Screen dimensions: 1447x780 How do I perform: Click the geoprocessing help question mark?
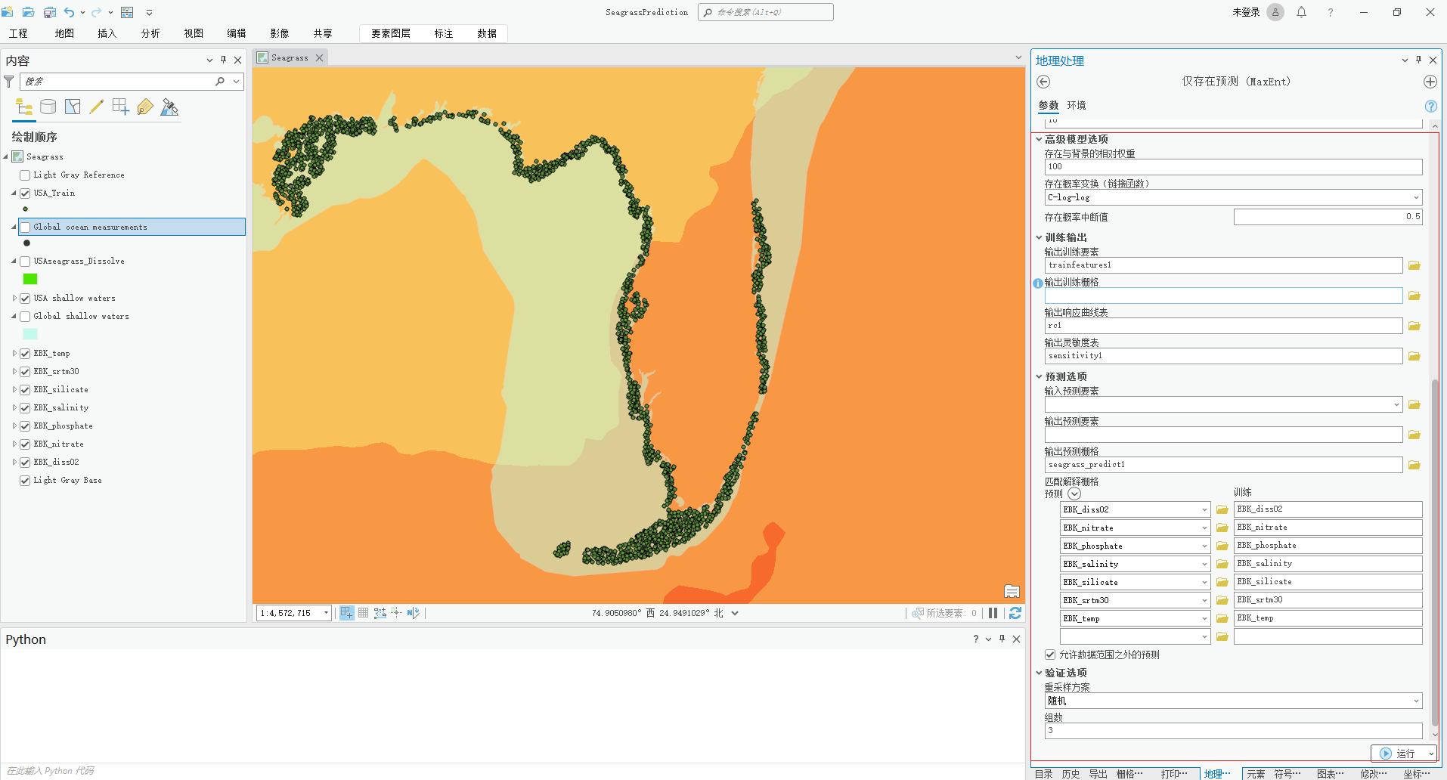[1431, 106]
